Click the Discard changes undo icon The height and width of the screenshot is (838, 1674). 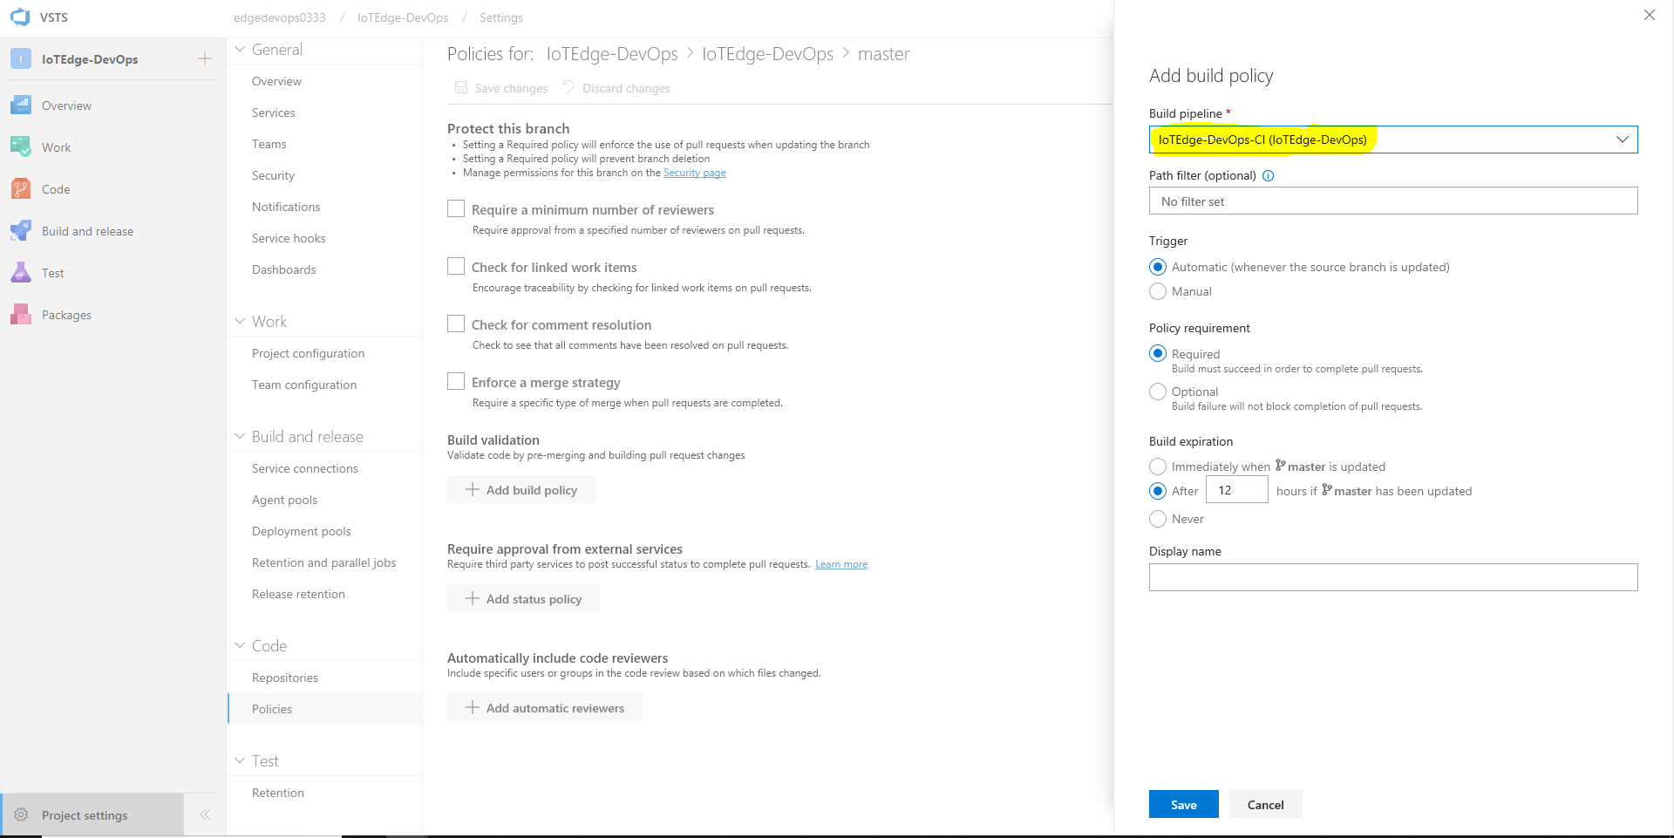568,87
